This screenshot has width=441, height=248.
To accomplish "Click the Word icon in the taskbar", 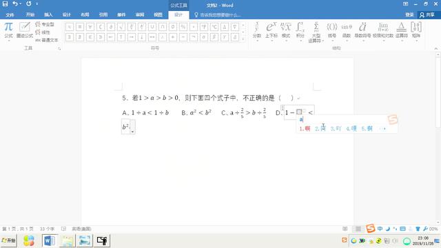I will point(50,240).
